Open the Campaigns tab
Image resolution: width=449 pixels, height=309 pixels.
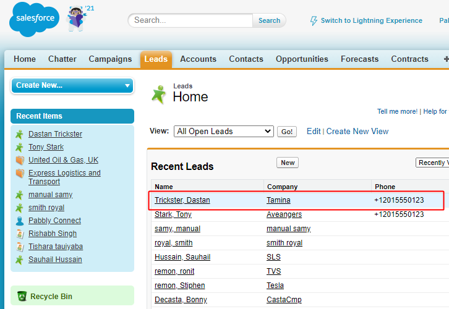coord(110,59)
